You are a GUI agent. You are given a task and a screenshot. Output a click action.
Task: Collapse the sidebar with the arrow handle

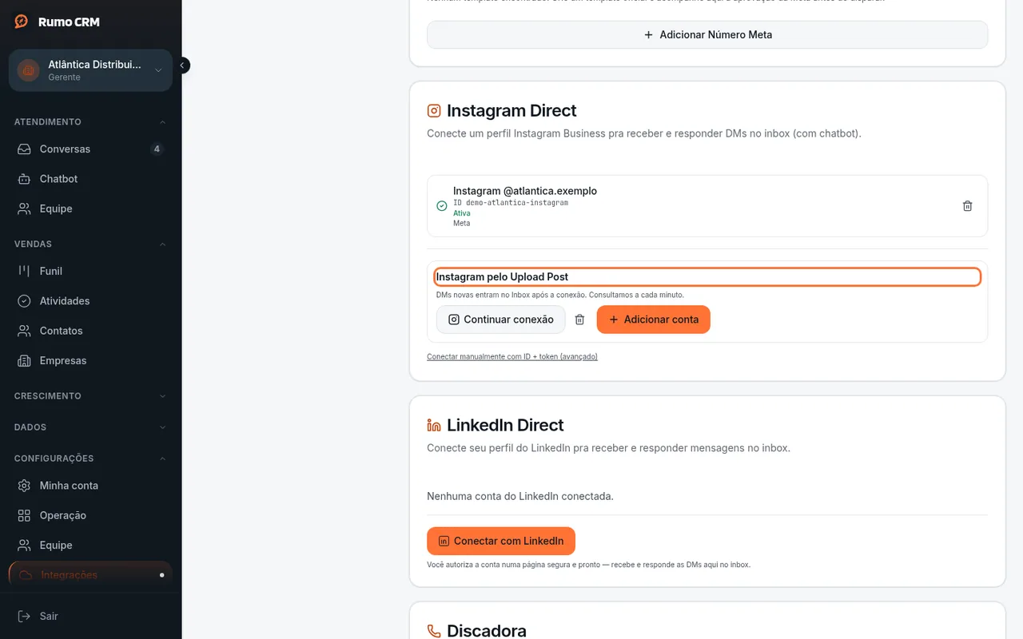[183, 65]
